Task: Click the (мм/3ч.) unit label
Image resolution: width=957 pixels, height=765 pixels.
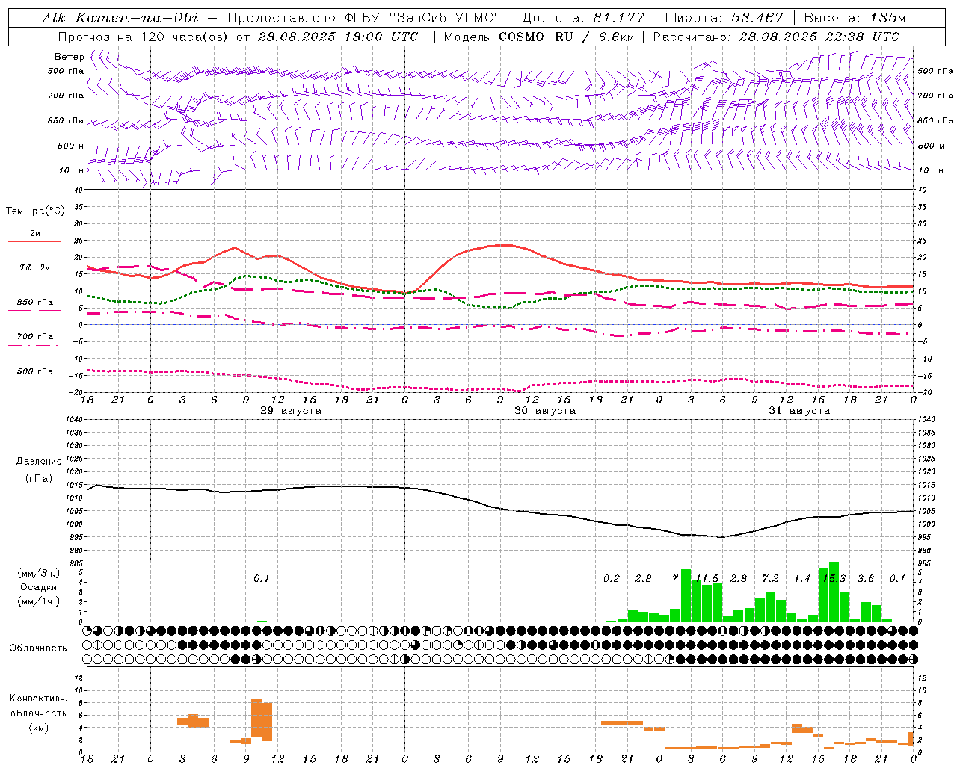Action: click(x=39, y=573)
